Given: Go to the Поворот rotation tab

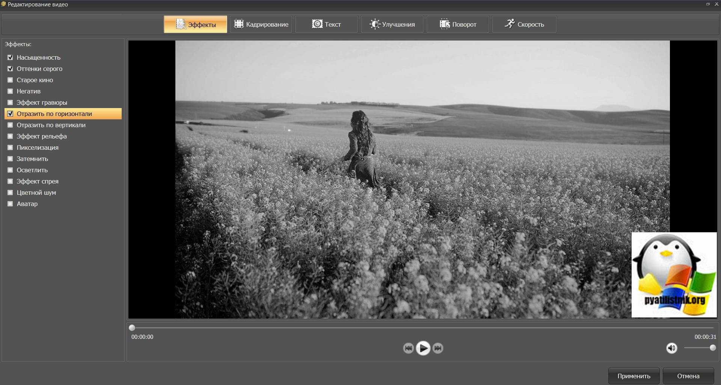Looking at the screenshot, I should tap(458, 24).
